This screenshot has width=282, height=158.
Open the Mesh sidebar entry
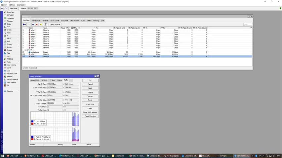(x=9, y=33)
